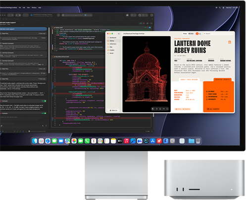Viewport: 246px width, 200px height.
Task: Expand the first Terminal Command step
Action: coord(23,43)
